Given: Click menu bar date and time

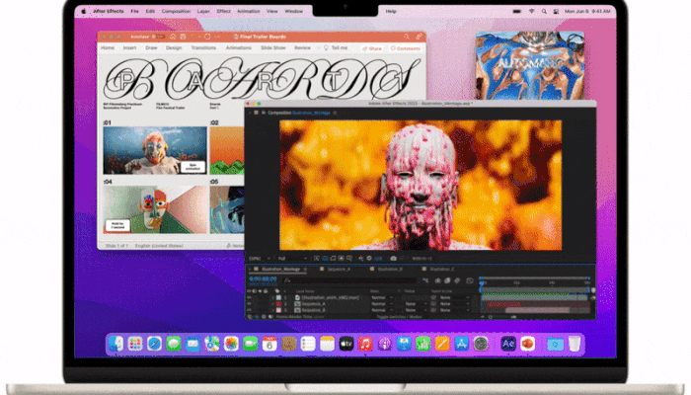Looking at the screenshot, I should pyautogui.click(x=587, y=12).
